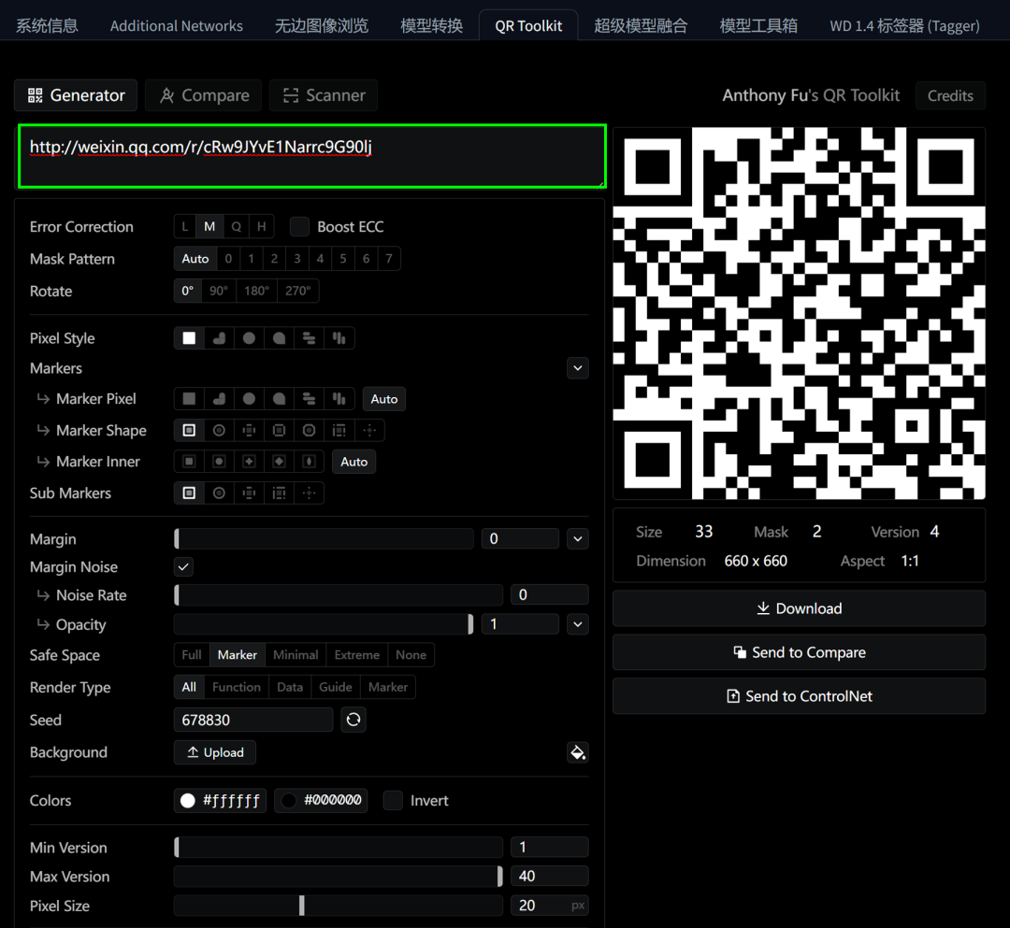1010x928 pixels.
Task: Open the Generator tab
Action: coord(76,95)
